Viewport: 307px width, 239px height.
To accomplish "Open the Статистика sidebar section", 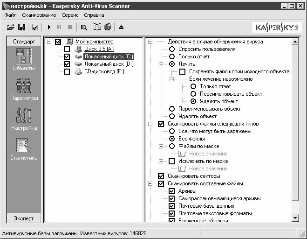I will point(24,148).
